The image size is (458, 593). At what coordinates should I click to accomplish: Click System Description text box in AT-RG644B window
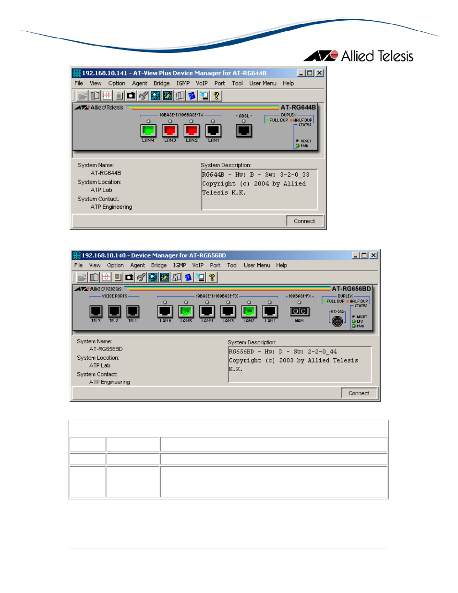(259, 190)
